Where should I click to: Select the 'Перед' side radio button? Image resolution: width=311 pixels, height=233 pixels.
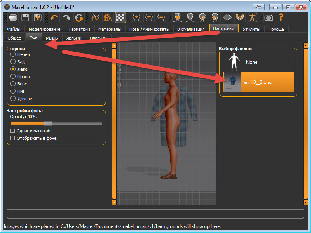[13, 54]
